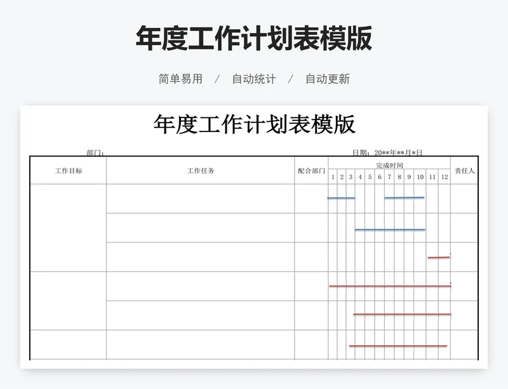
Task: Click month column 2 header
Action: click(x=342, y=177)
